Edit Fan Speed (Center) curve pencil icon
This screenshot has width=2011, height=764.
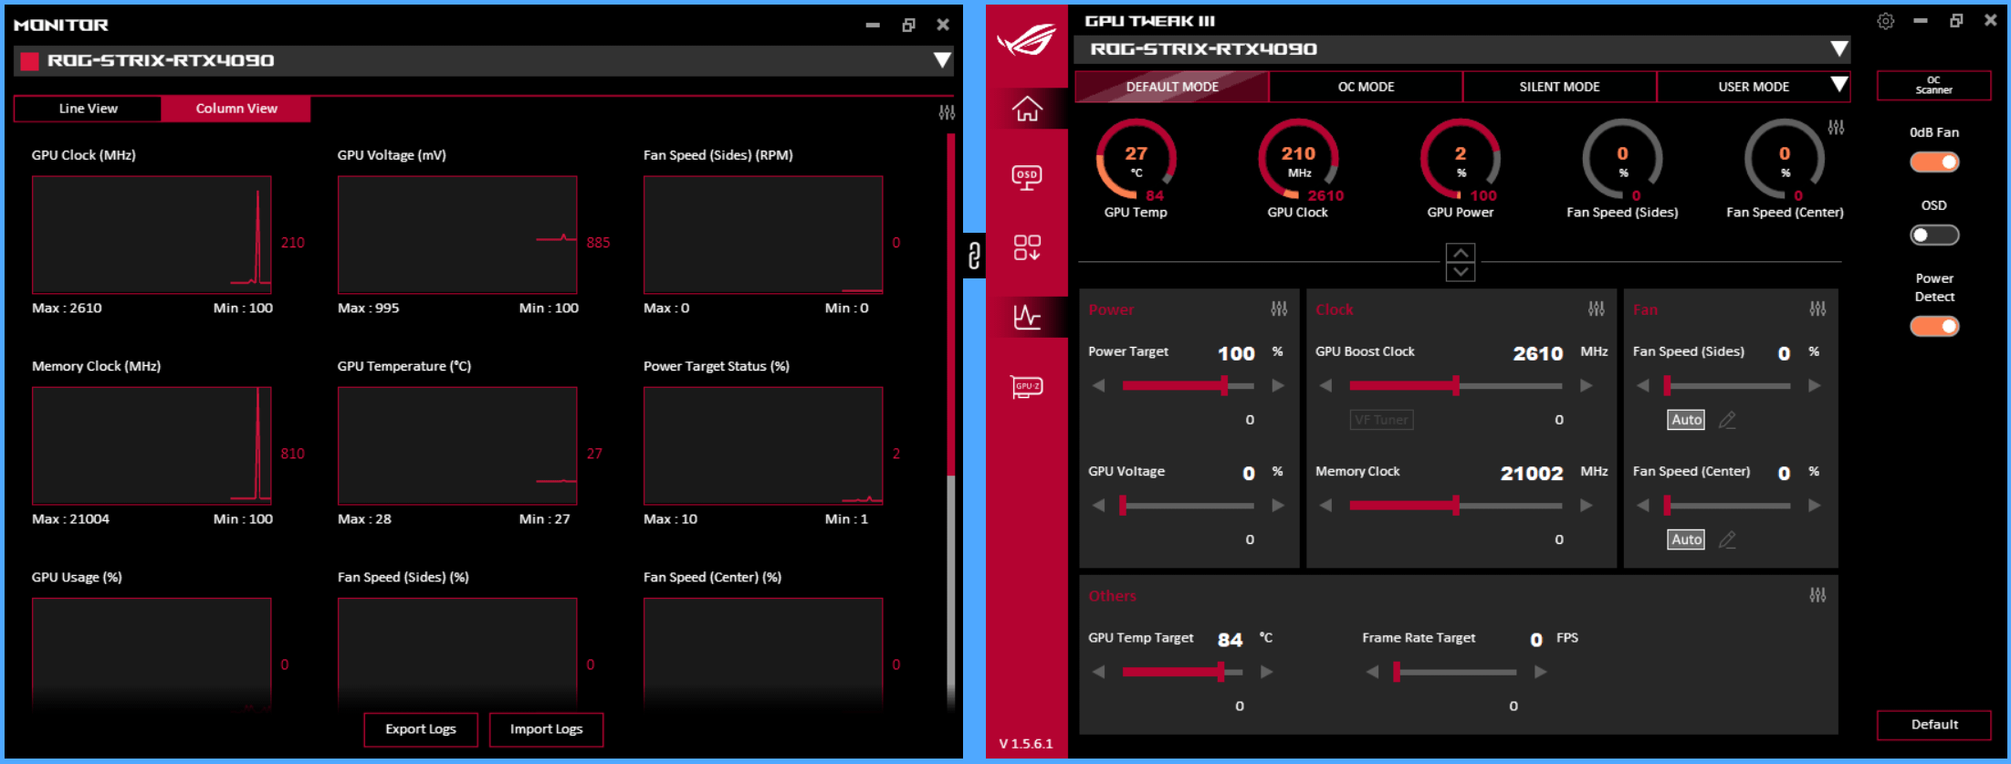coord(1727,539)
